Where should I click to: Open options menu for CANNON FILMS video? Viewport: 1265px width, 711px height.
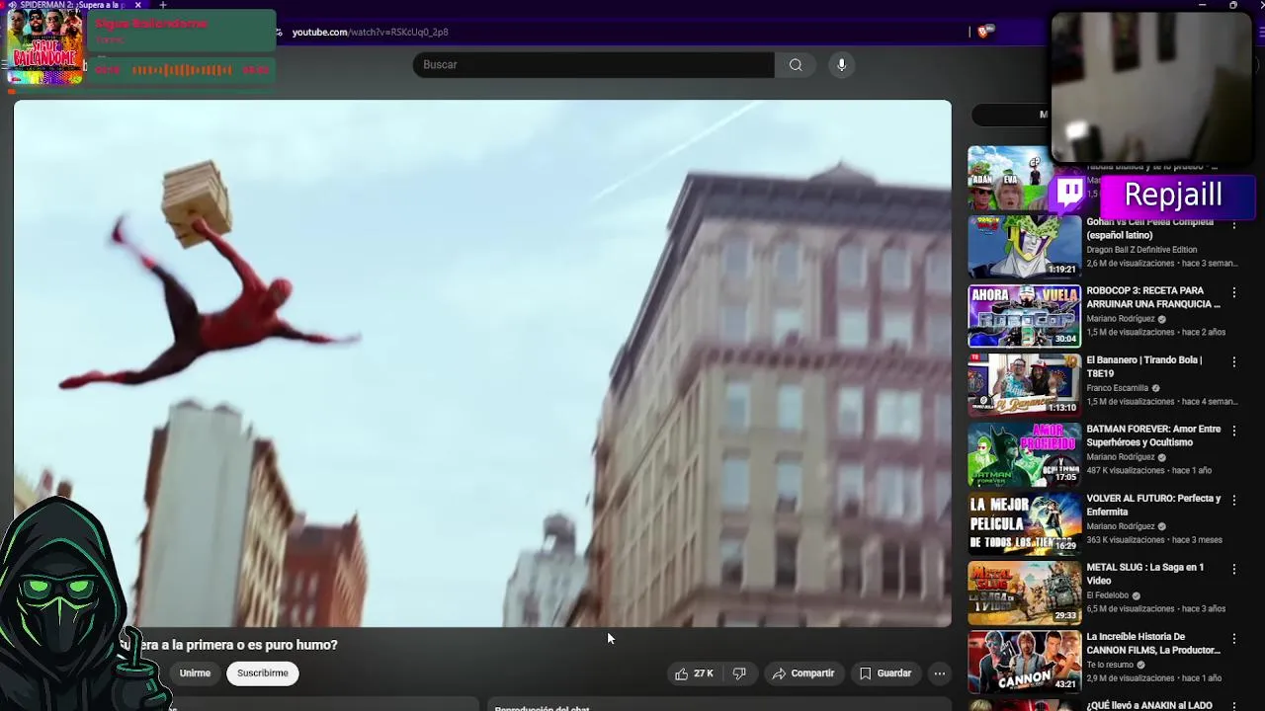[1234, 639]
